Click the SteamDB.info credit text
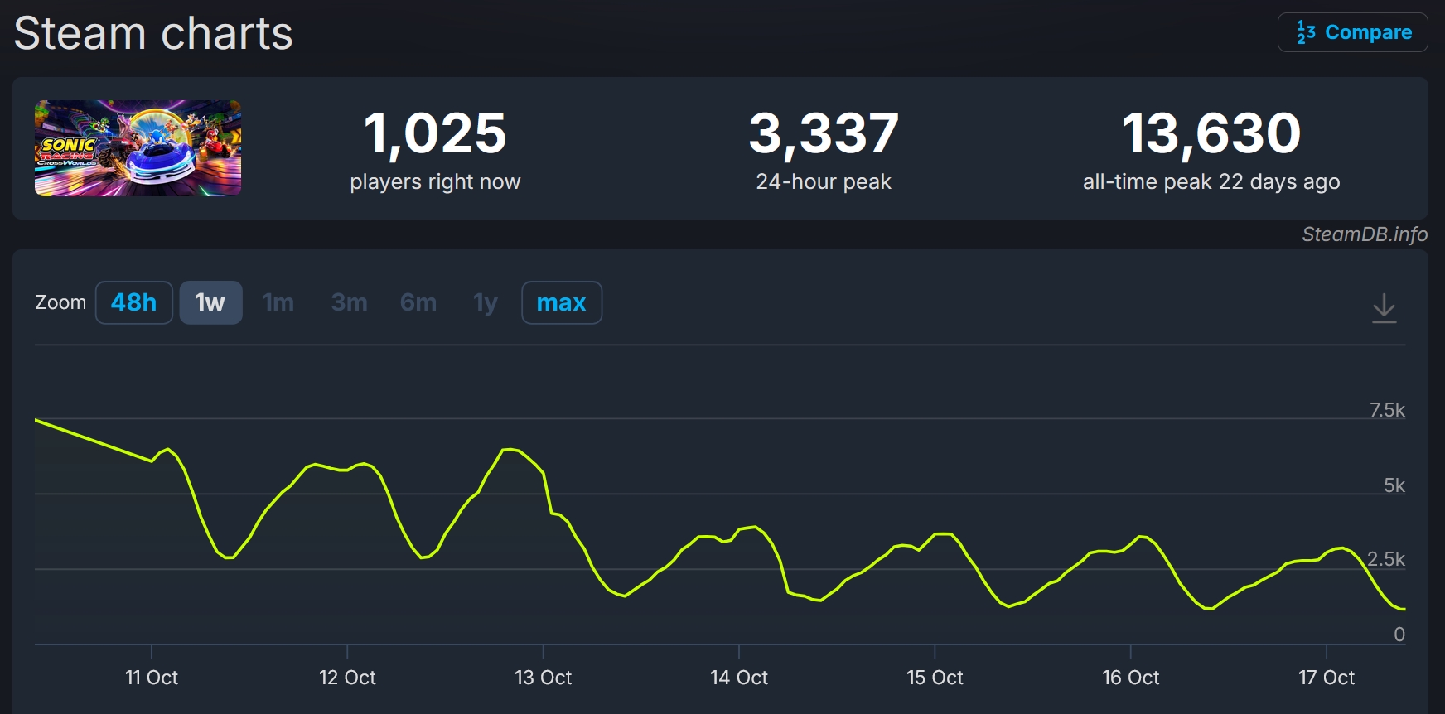 point(1365,234)
